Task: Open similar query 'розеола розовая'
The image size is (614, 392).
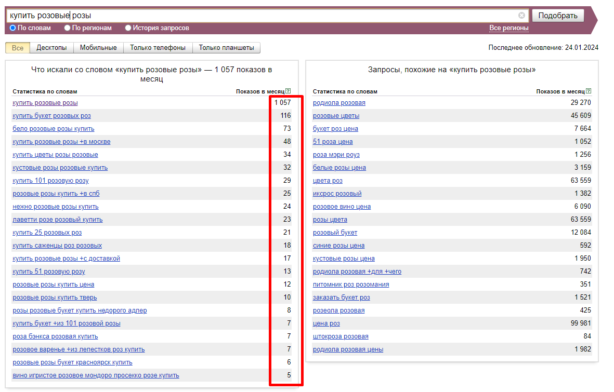Action: tap(339, 310)
